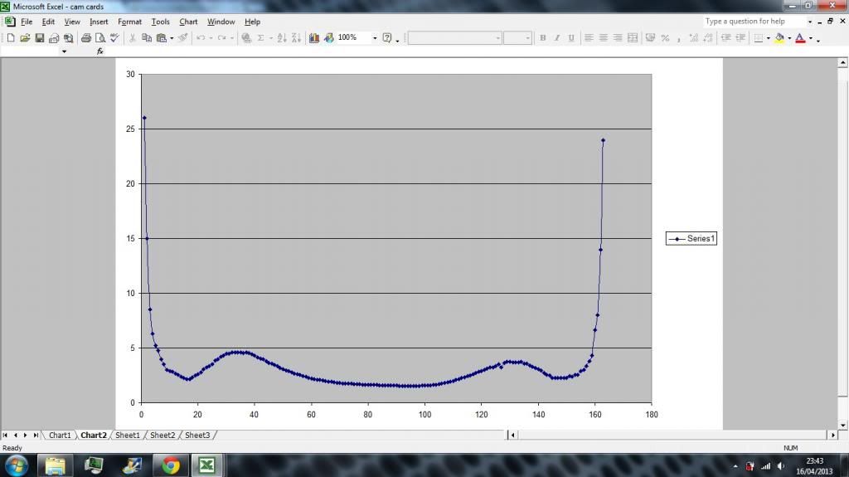Switch to the Sheet2 tab
Viewport: 849px width, 477px height.
point(163,435)
